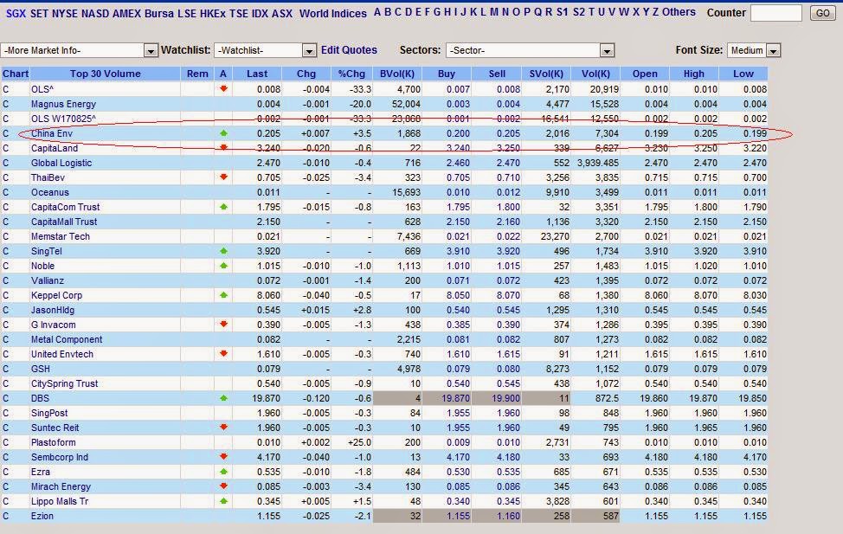Open the SingPost stock link
The height and width of the screenshot is (534, 843).
[49, 414]
